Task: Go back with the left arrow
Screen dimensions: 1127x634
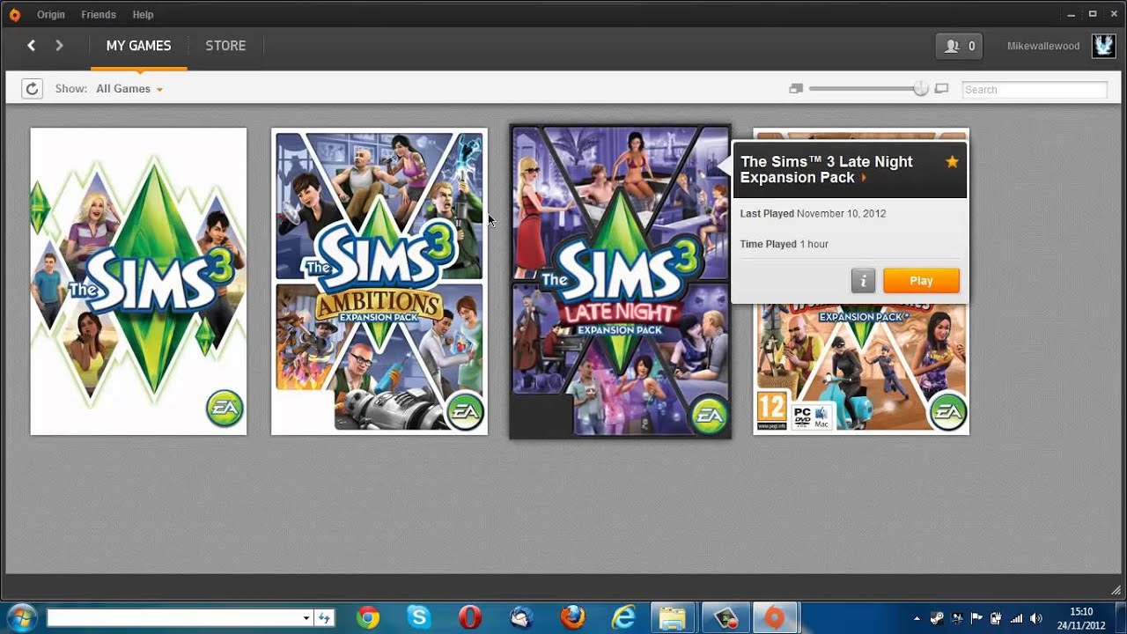Action: pyautogui.click(x=31, y=46)
